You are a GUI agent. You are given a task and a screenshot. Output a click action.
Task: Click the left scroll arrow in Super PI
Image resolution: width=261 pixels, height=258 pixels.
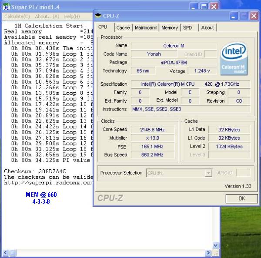coord(6,253)
